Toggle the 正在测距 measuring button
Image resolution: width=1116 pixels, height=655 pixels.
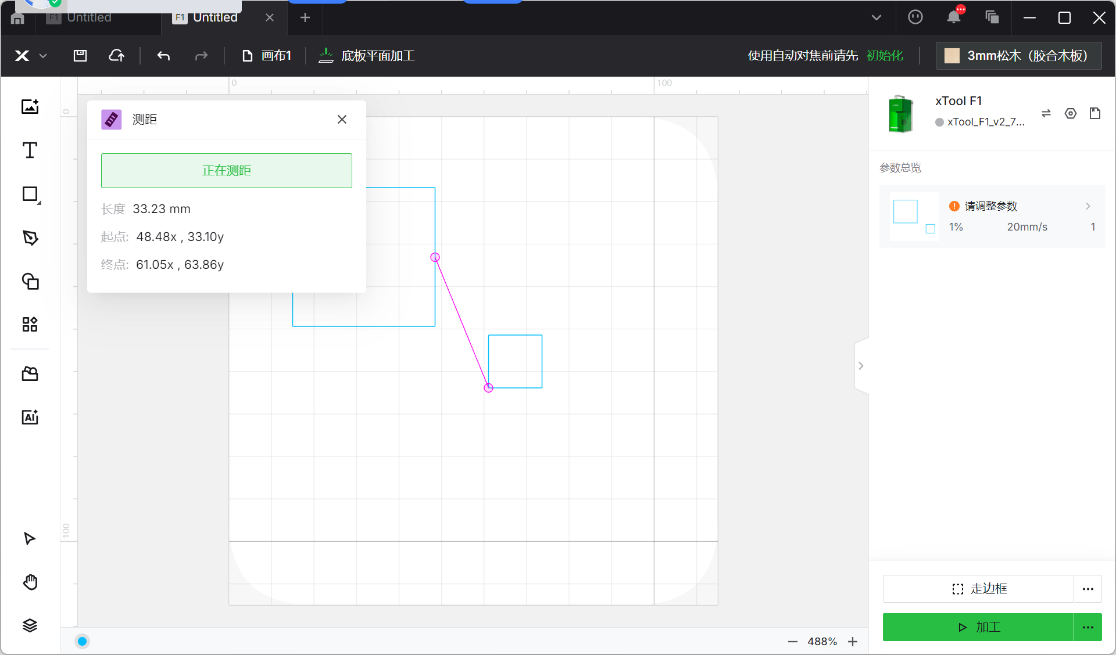[226, 171]
